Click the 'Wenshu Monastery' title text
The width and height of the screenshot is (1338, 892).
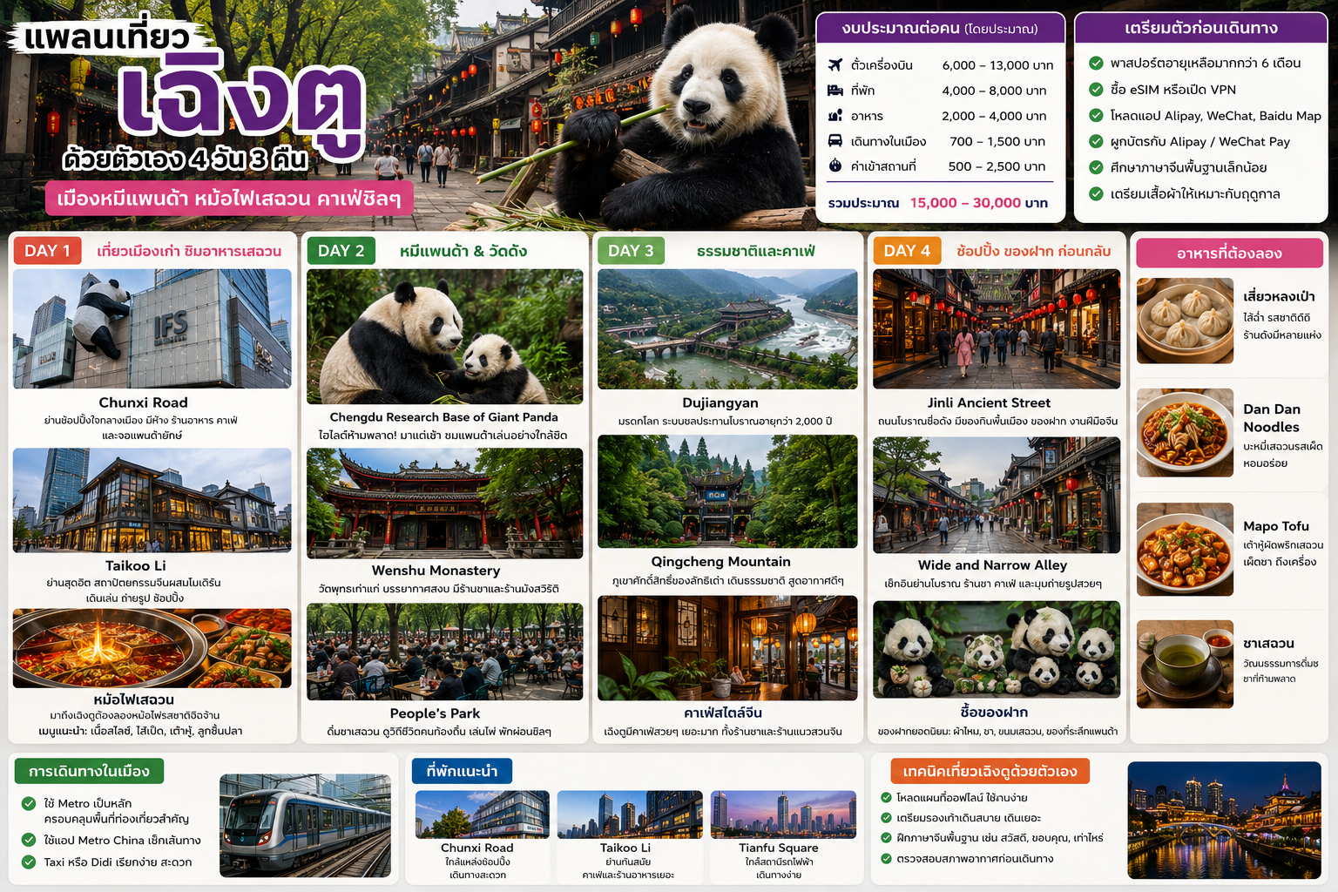tap(436, 571)
